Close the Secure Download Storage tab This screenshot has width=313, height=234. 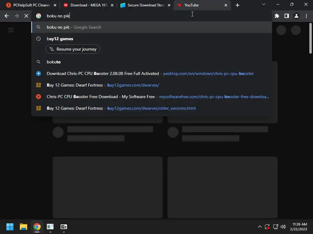click(x=169, y=5)
